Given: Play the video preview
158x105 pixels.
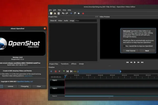Looking at the screenshot, I should click(x=135, y=62).
